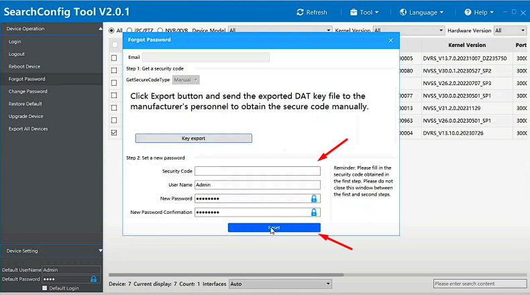Image resolution: width=530 pixels, height=295 pixels.
Task: Click the Security Code input field
Action: [258, 171]
